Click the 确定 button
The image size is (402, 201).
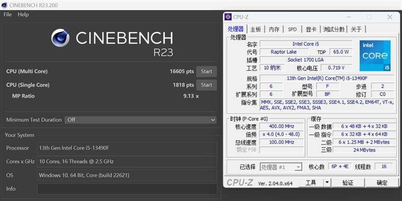click(x=382, y=182)
